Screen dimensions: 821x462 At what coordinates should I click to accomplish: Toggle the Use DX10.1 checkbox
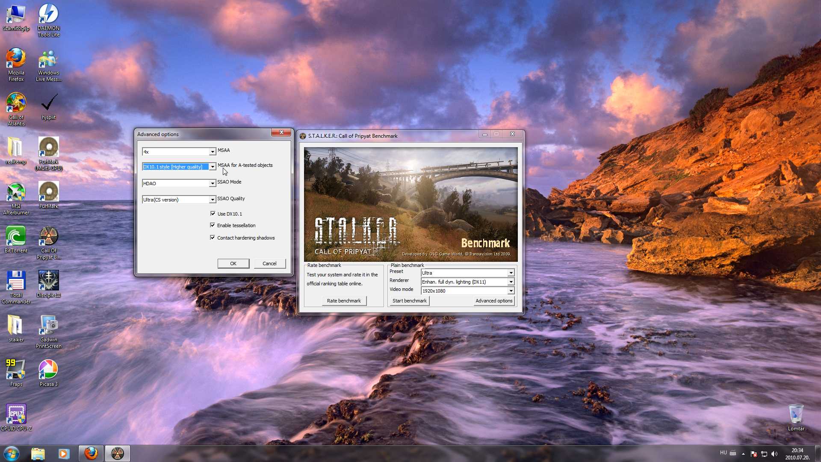point(213,213)
